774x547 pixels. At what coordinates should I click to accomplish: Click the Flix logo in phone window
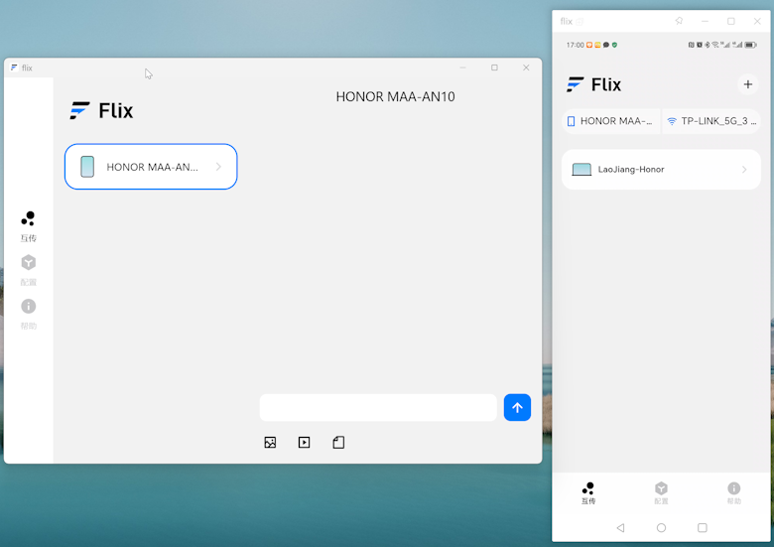593,84
